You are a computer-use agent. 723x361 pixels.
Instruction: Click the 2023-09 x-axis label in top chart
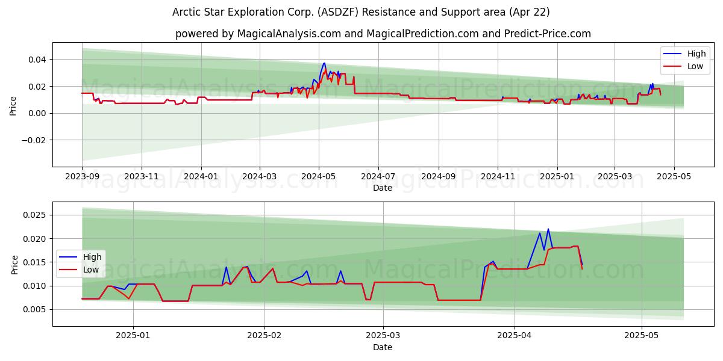[x=82, y=176]
